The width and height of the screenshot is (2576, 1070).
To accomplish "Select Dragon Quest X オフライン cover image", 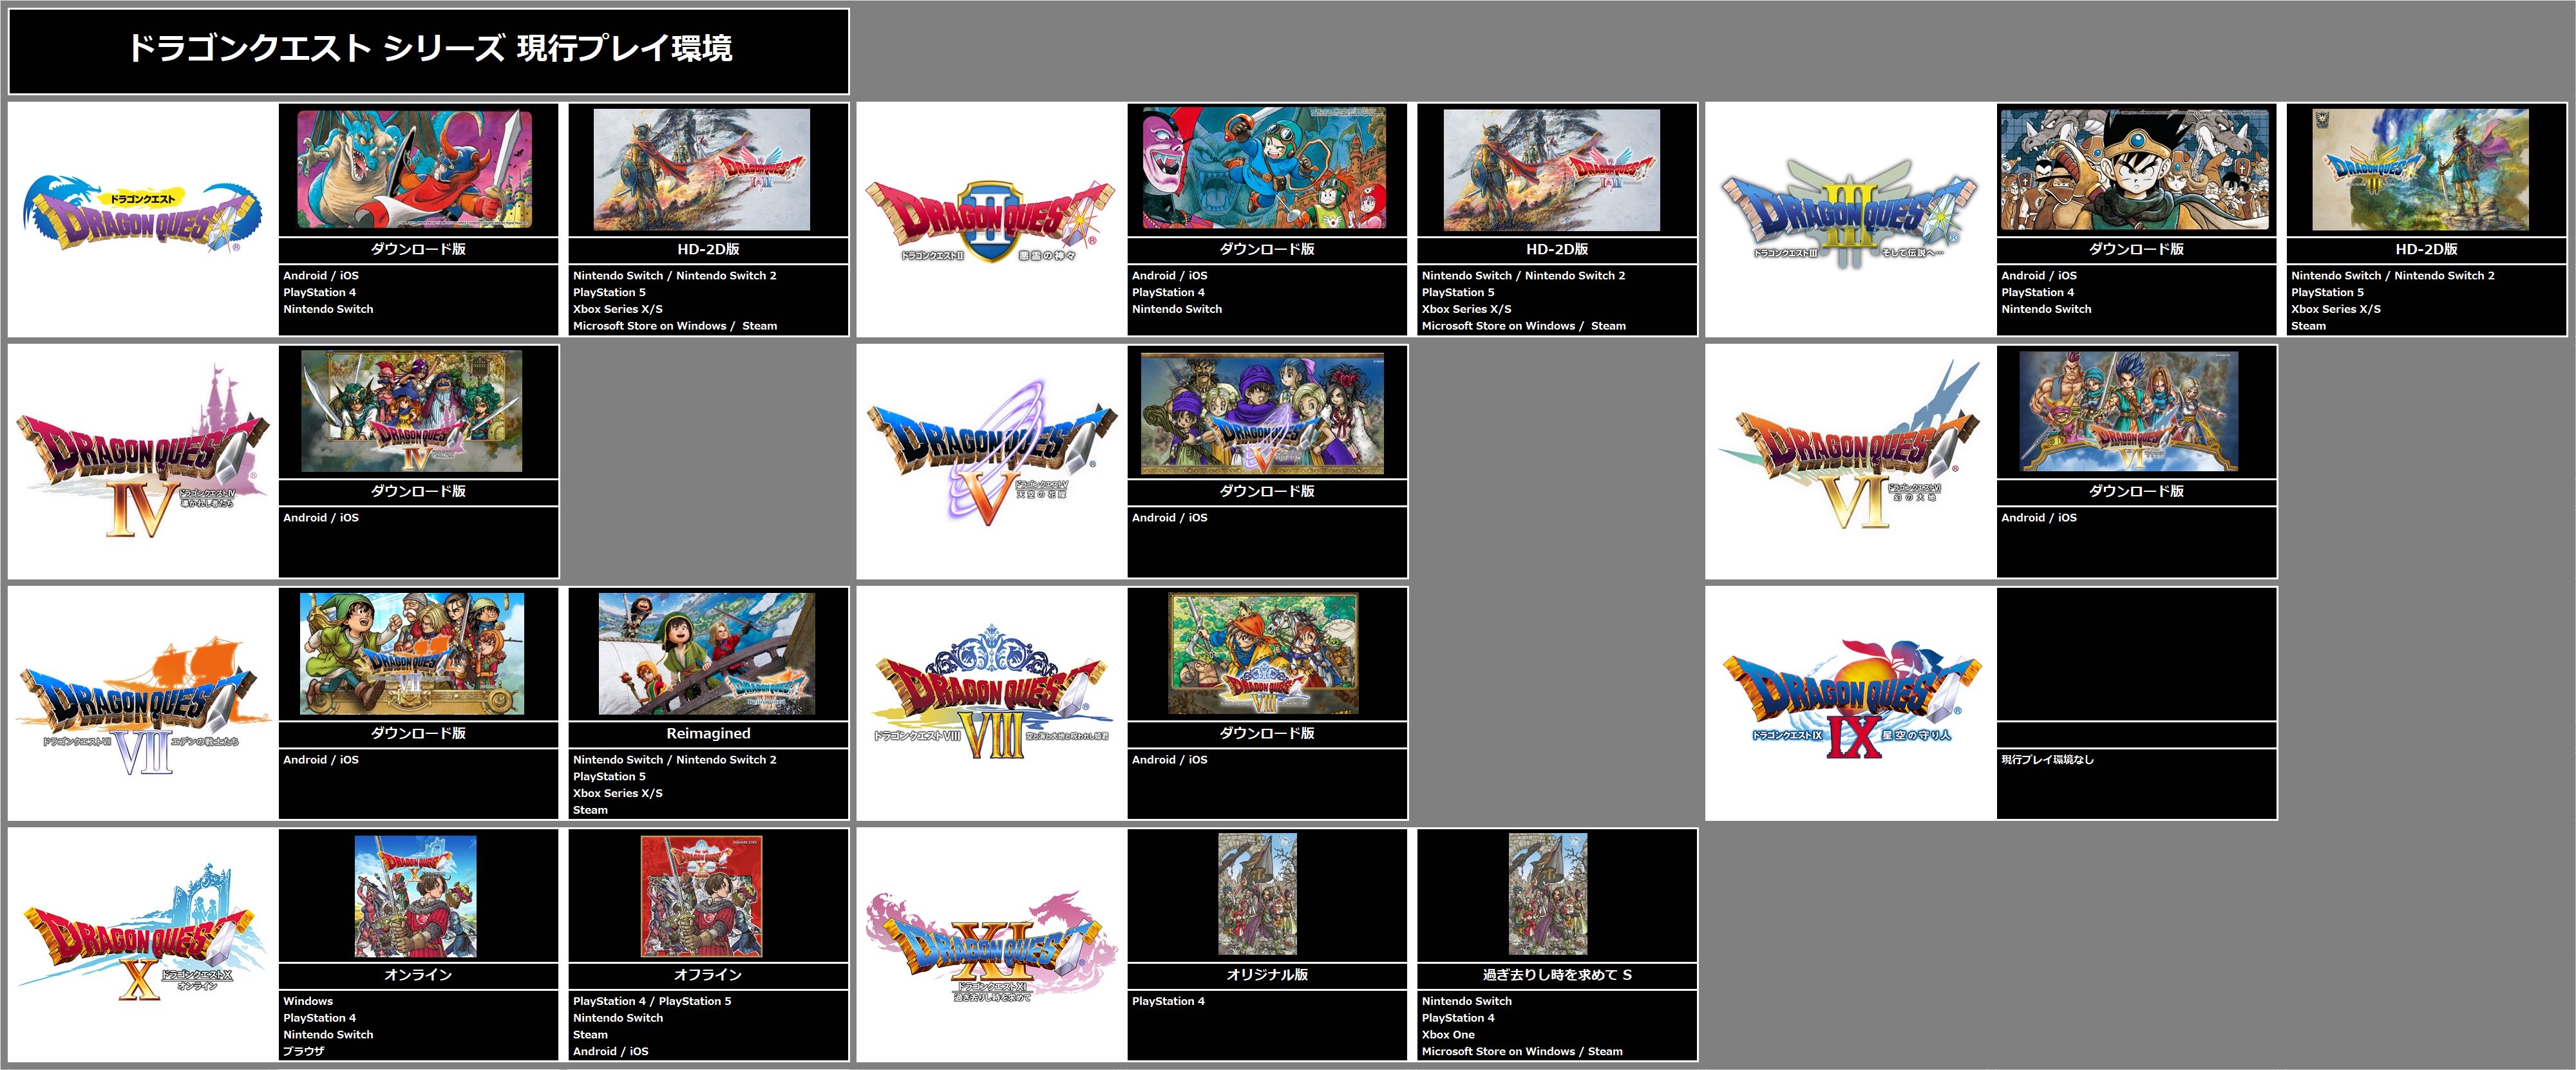I will pos(701,896).
